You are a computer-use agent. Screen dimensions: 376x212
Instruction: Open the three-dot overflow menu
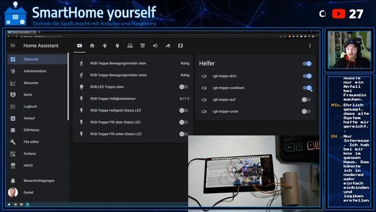coord(310,46)
